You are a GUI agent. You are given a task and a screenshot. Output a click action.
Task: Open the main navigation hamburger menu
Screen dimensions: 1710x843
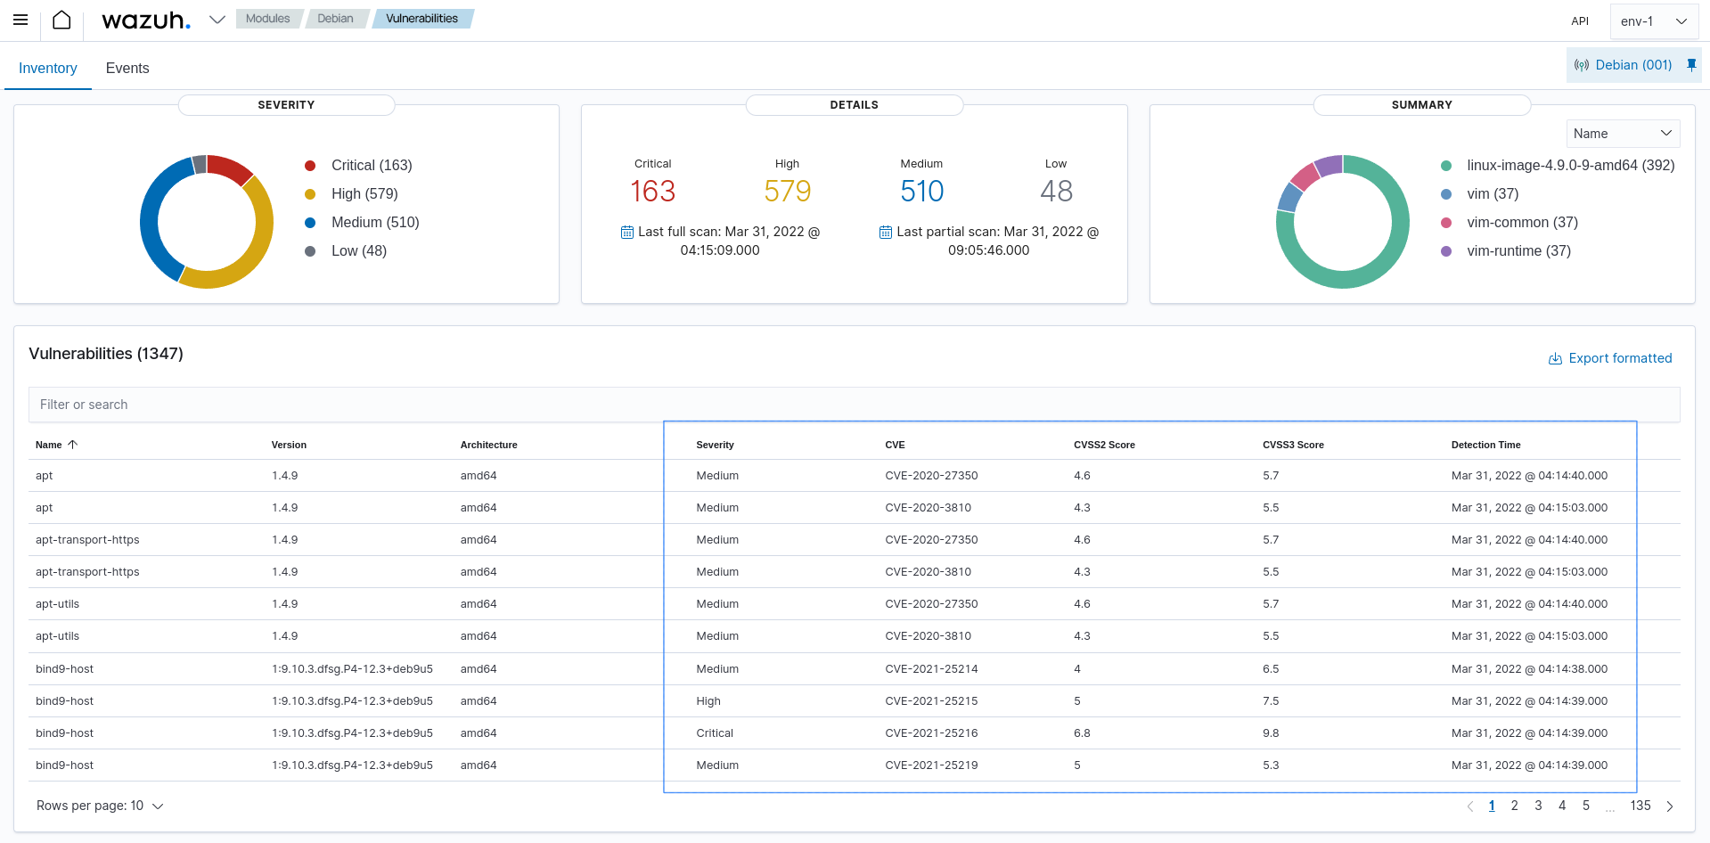[x=20, y=19]
